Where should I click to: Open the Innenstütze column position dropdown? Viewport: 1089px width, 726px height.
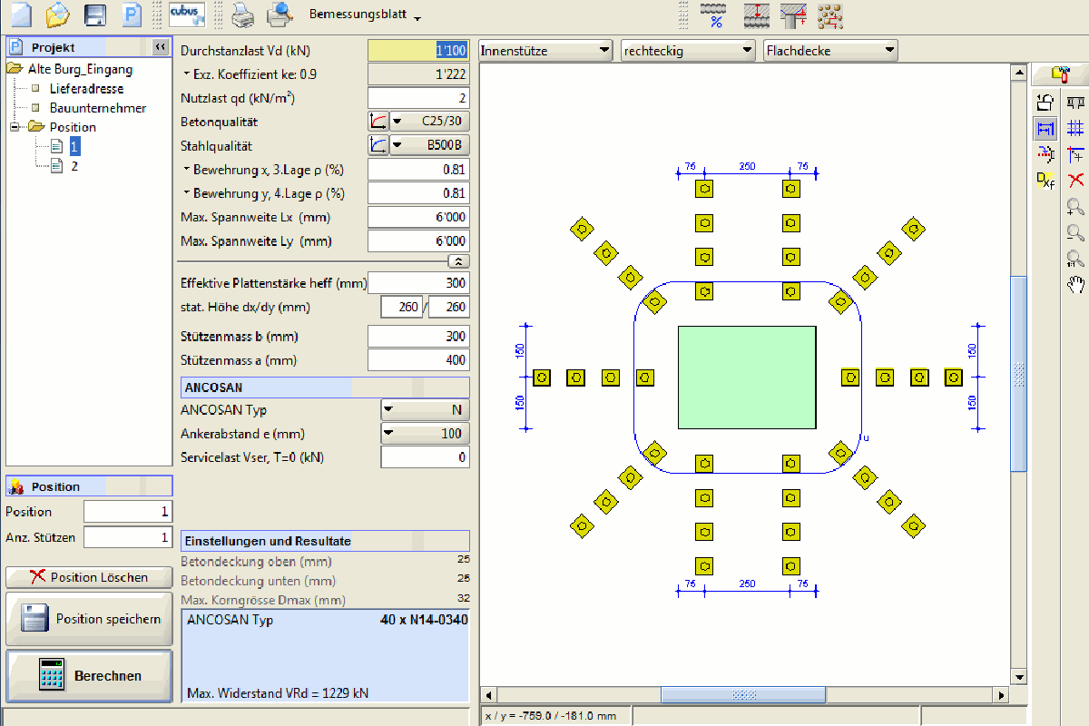tap(546, 51)
